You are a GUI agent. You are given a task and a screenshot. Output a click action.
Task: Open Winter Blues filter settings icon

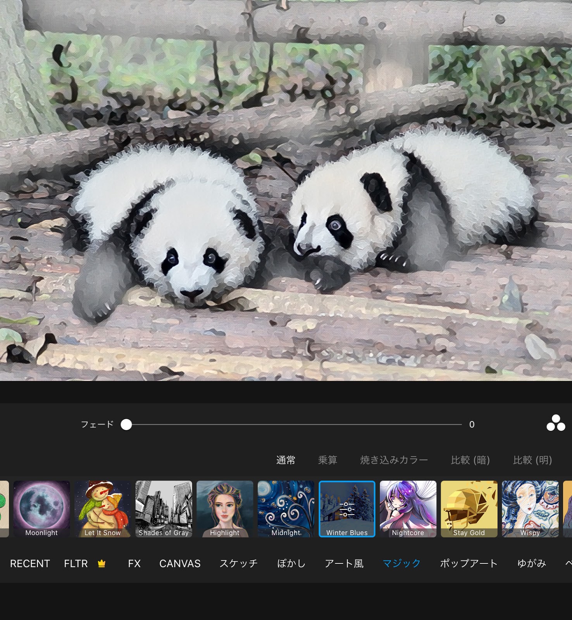[x=347, y=509]
